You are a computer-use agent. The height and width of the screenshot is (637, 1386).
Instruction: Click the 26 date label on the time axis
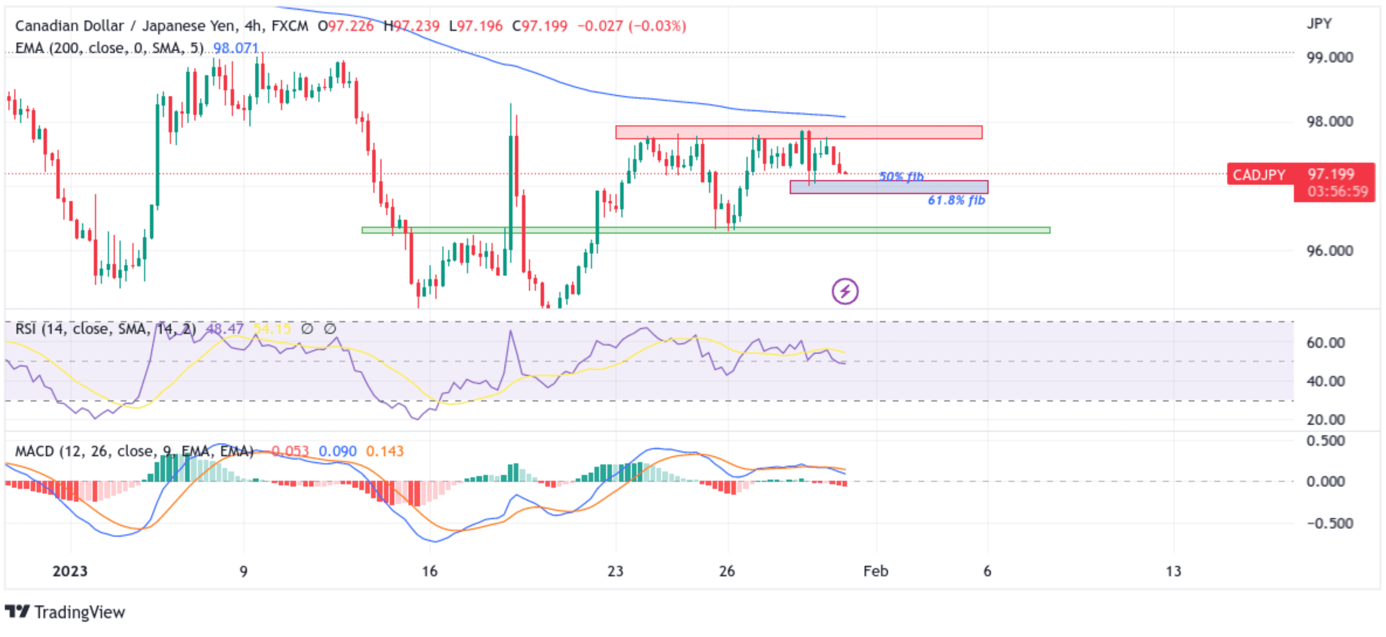click(x=727, y=571)
